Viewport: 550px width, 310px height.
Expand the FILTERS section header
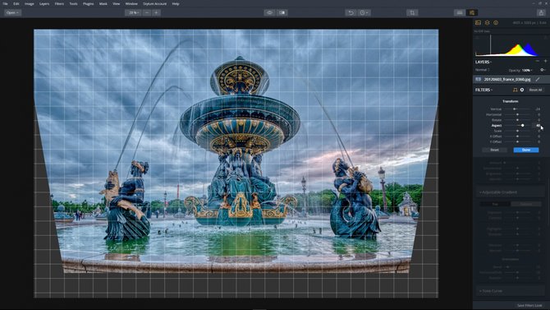(484, 90)
